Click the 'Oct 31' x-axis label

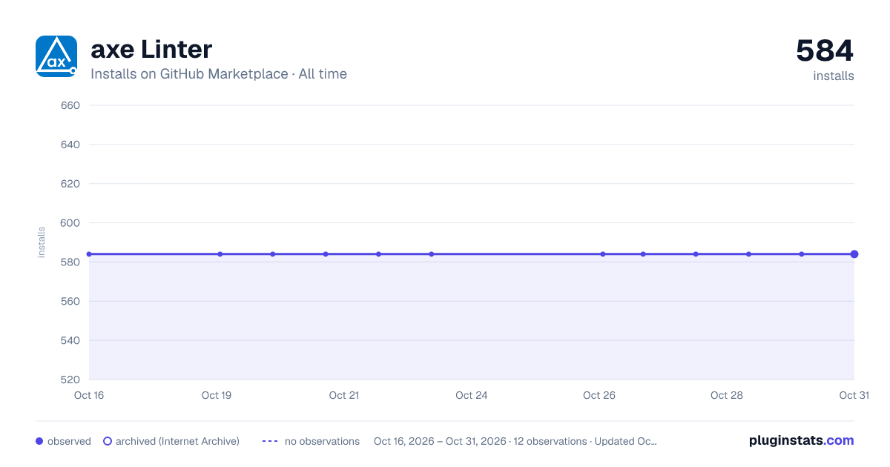pyautogui.click(x=854, y=395)
